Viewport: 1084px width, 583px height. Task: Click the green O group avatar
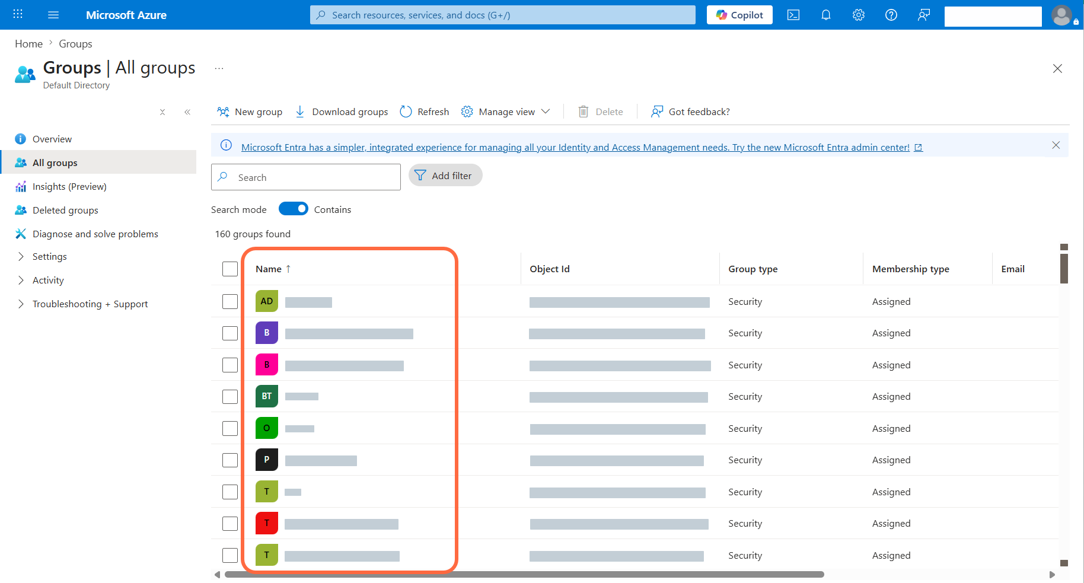267,428
